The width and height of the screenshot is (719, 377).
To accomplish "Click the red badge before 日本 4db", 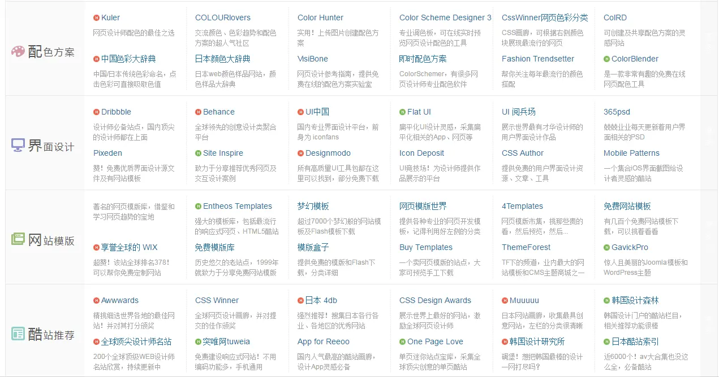I will click(300, 300).
